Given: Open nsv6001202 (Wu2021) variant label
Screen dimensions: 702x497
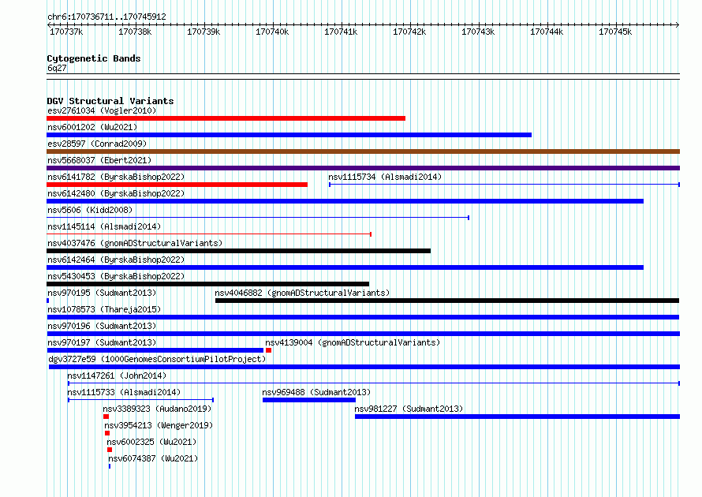Looking at the screenshot, I should pyautogui.click(x=92, y=127).
